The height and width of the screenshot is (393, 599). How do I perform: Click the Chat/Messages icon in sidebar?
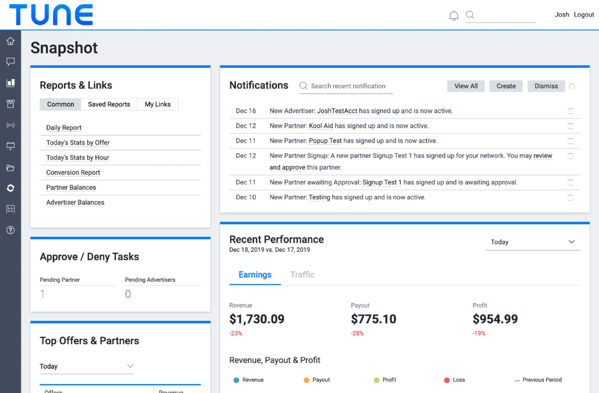tap(11, 61)
